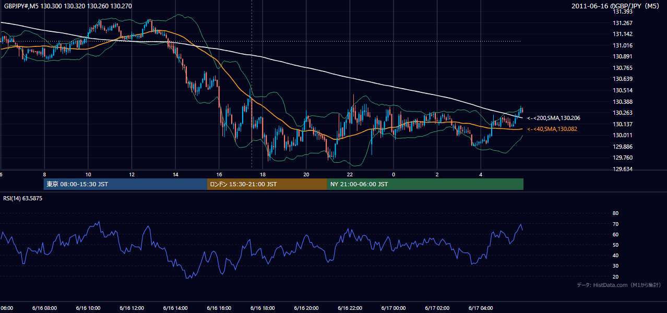Click the 131.016 price axis label
The width and height of the screenshot is (667, 313).
(623, 45)
